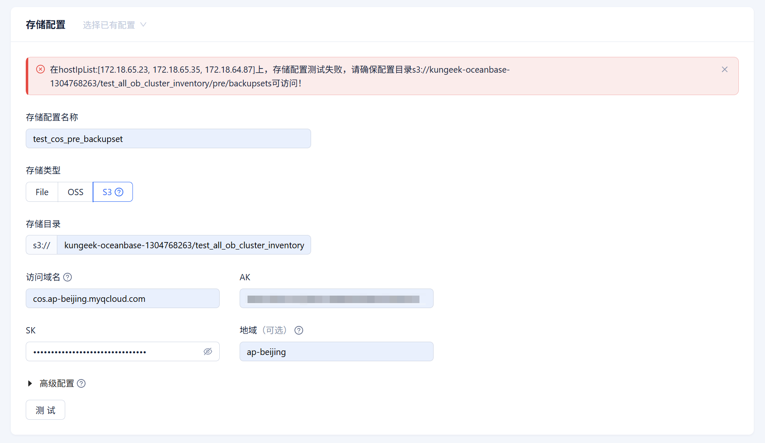Click the s3:// prefix addon
The image size is (765, 443).
point(42,245)
